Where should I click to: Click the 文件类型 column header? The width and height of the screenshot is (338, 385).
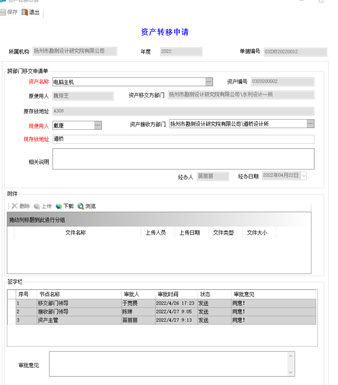pyautogui.click(x=225, y=233)
